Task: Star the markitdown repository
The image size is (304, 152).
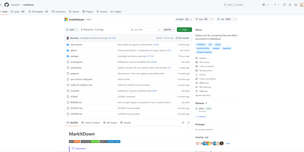Action: (224, 19)
